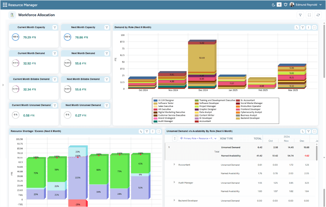Toggle dark mode moon icon
326x207 pixels.
tap(273, 5)
